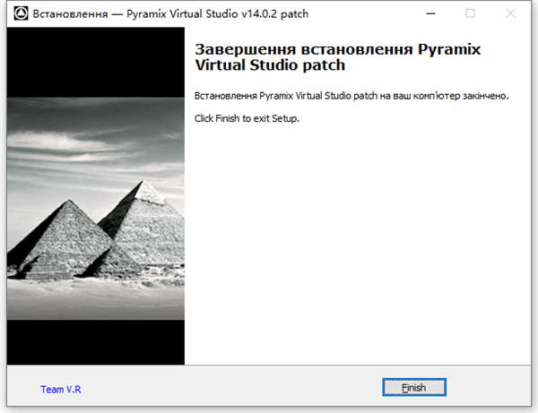Screen dimensions: 538x413
Task: Click the title bar text 'Pyramix Virtual Studio v14.0.2 patch'
Action: (218, 14)
